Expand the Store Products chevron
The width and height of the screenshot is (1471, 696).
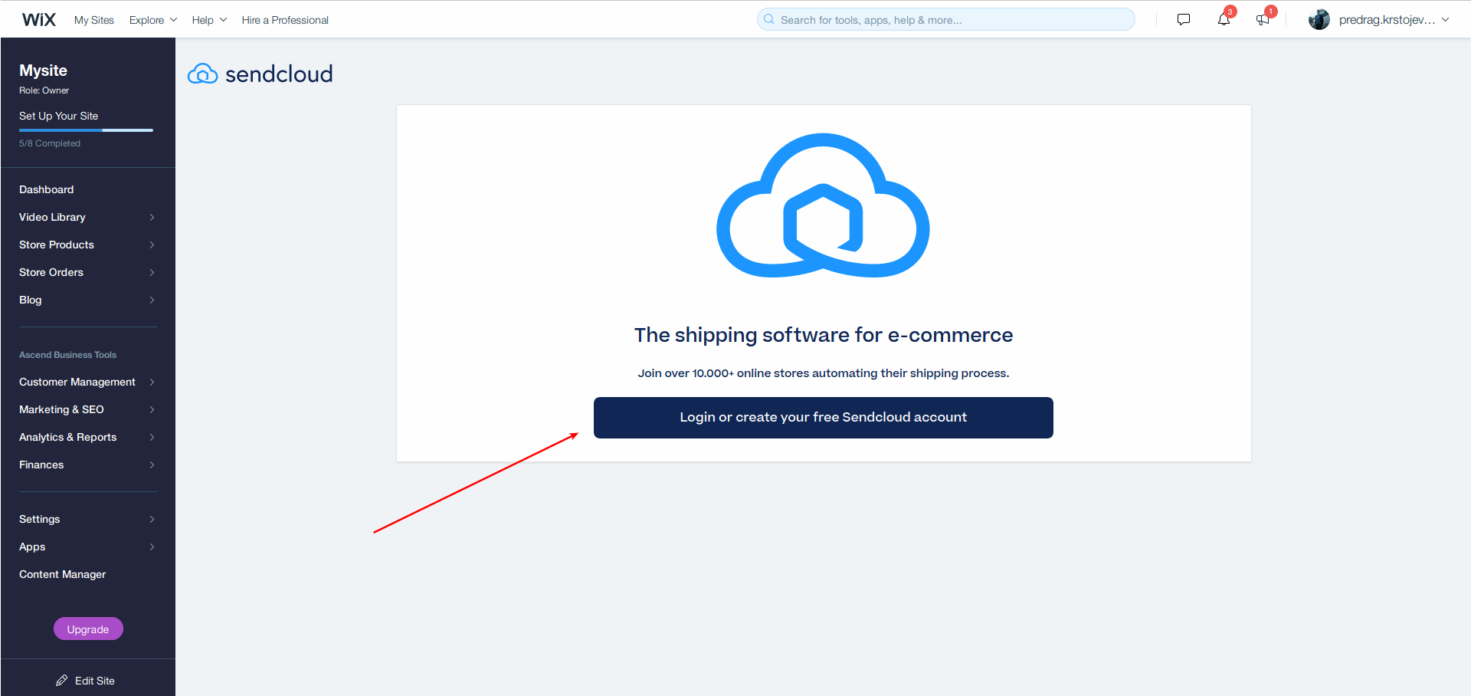tap(152, 245)
